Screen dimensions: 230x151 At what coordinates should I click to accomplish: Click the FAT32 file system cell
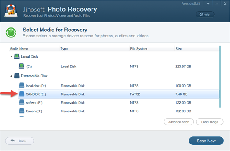(x=135, y=94)
